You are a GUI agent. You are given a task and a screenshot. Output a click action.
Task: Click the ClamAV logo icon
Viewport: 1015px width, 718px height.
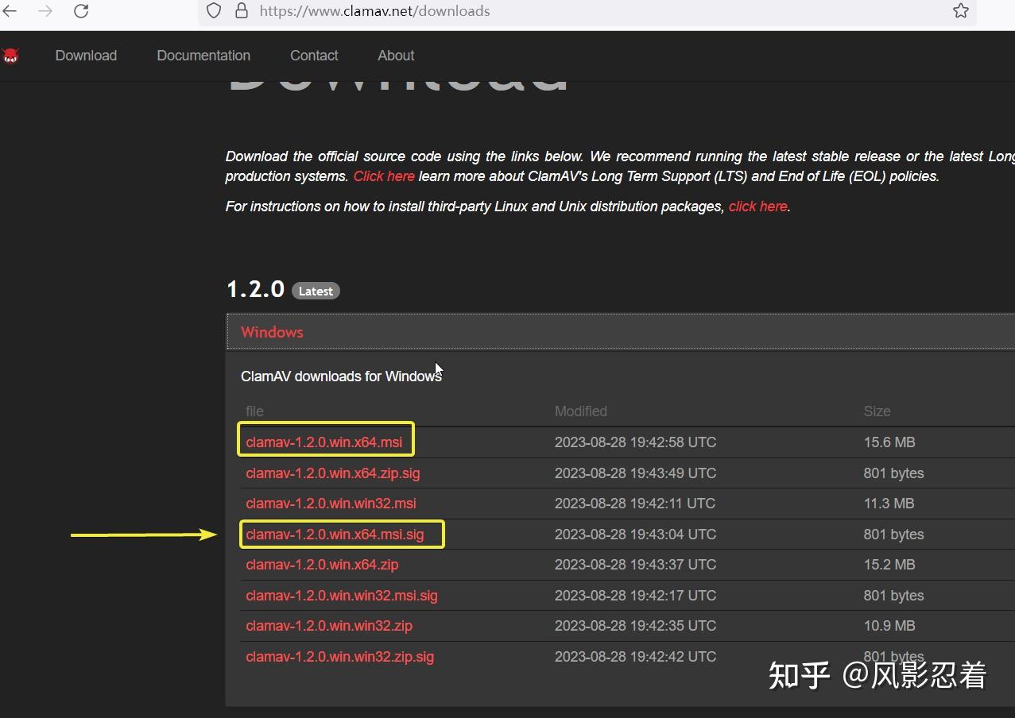10,56
